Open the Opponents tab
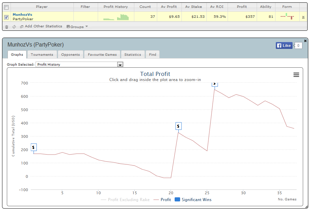Screen dimensions: 311x211 [70, 55]
